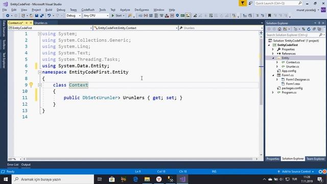Image resolution: width=327 pixels, height=184 pixels.
Task: Click pin icon on Context.cs tab
Action: point(27,22)
